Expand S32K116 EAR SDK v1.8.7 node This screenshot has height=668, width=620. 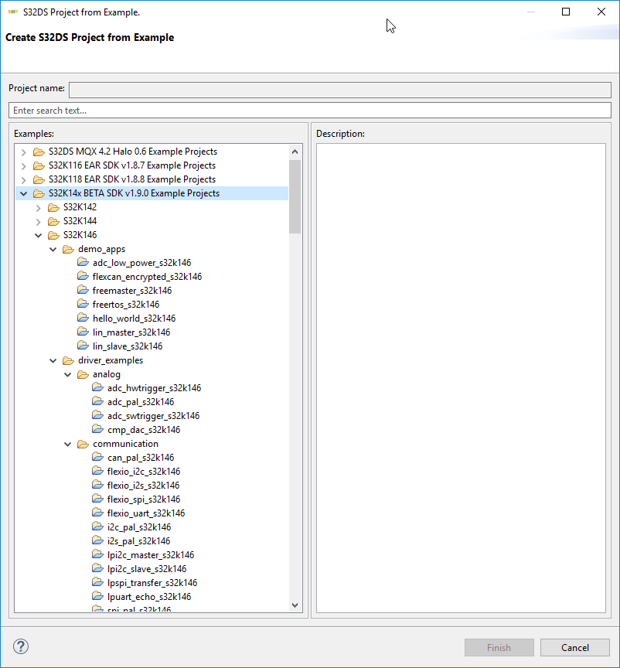[x=24, y=166]
